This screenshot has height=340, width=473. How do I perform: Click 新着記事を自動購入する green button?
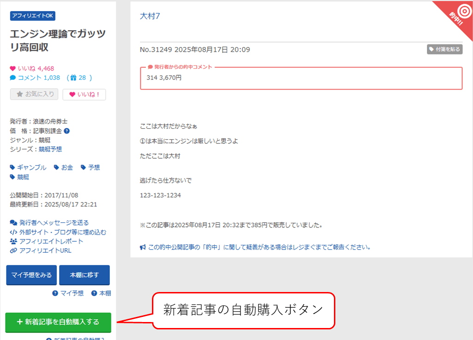coord(58,322)
